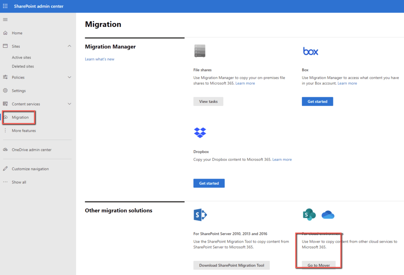Click Learn more under Dropbox
Image resolution: width=404 pixels, height=275 pixels.
[282, 159]
